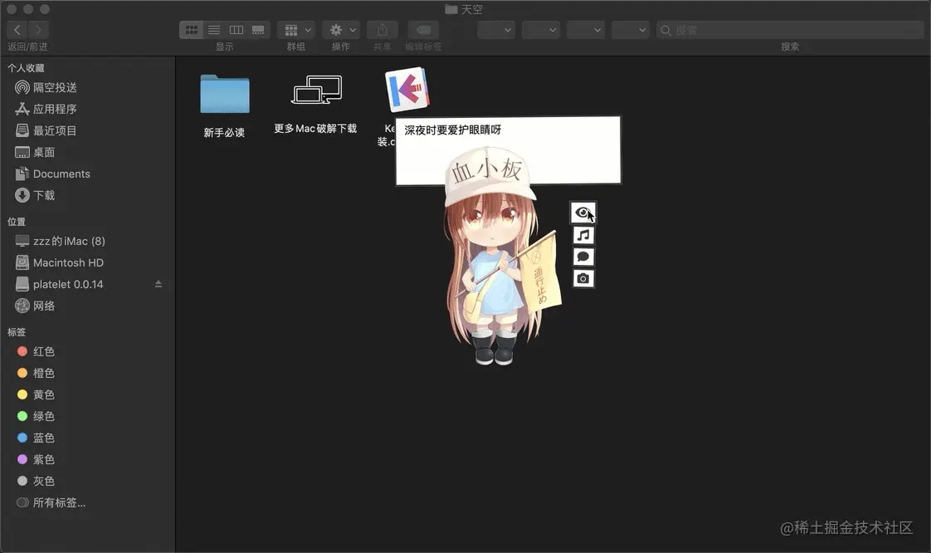The height and width of the screenshot is (553, 931).
Task: Open the gear 操作 action menu
Action: click(341, 30)
